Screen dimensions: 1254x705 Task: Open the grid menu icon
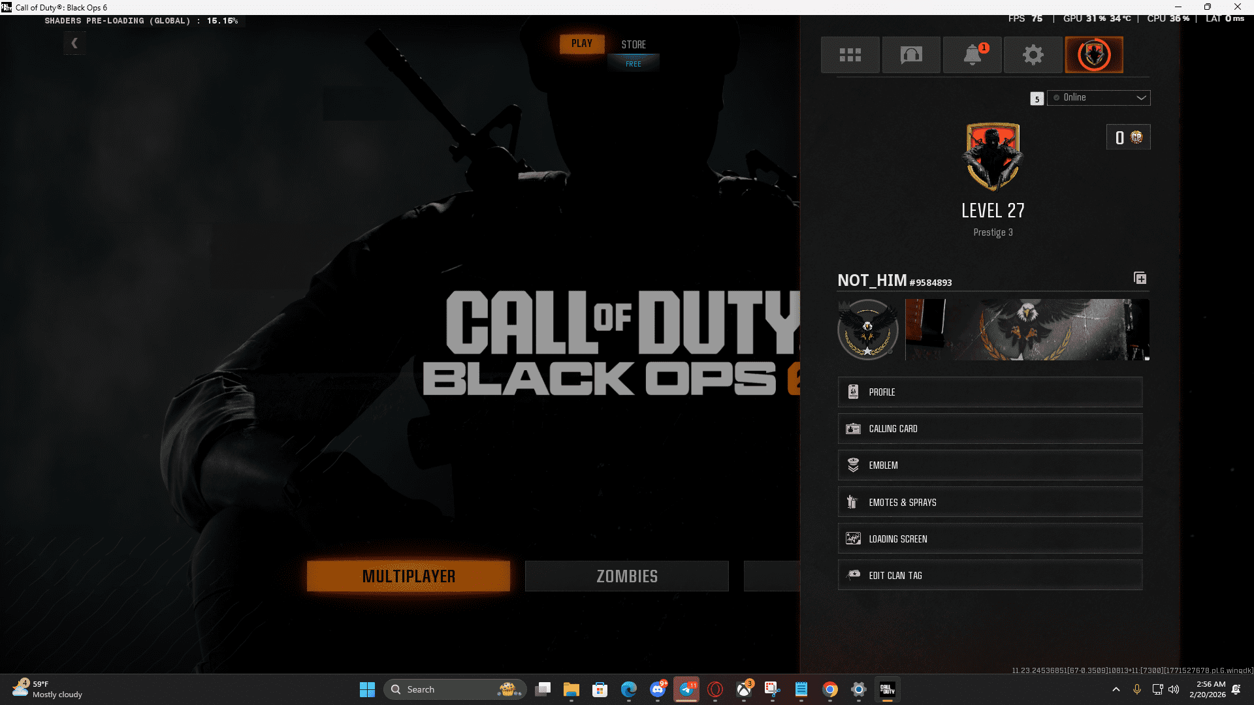click(x=850, y=55)
